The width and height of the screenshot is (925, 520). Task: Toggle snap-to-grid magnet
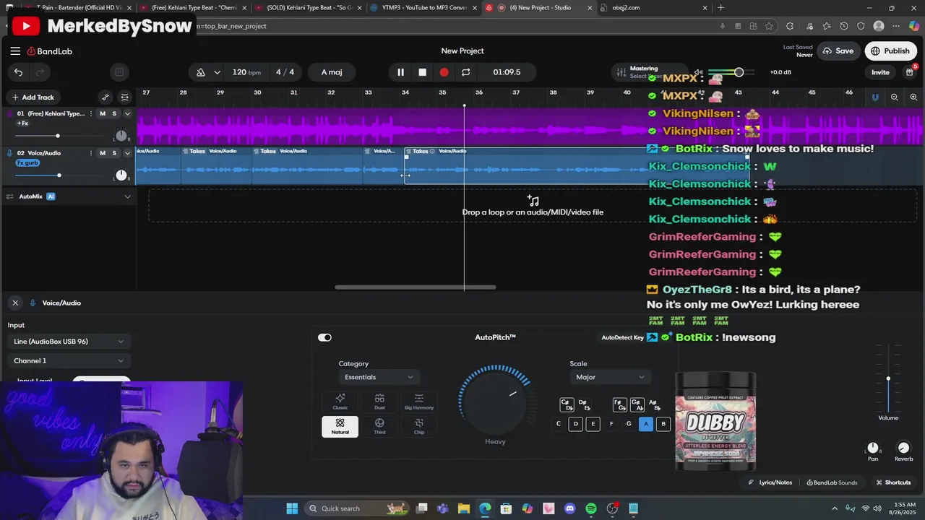tap(875, 97)
